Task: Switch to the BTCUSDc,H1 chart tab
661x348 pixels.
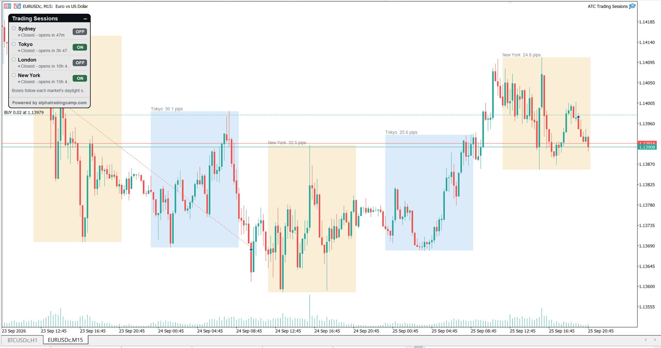Action: click(x=22, y=340)
